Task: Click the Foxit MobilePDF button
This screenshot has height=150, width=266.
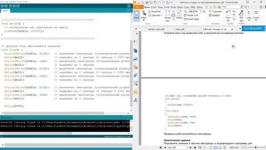Action: pyautogui.click(x=253, y=28)
